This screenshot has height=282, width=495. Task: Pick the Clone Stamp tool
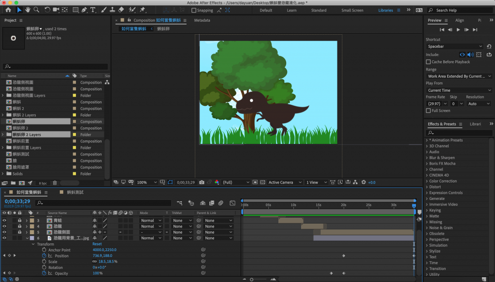112,10
